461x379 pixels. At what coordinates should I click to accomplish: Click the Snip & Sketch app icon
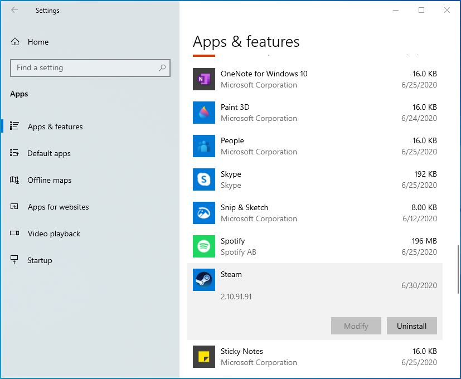click(204, 213)
